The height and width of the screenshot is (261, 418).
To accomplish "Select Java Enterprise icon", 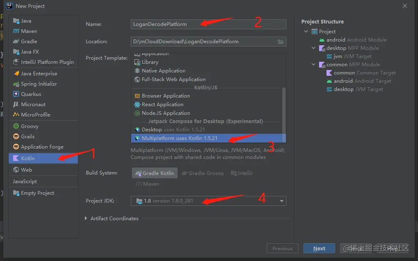I will 16,73.
